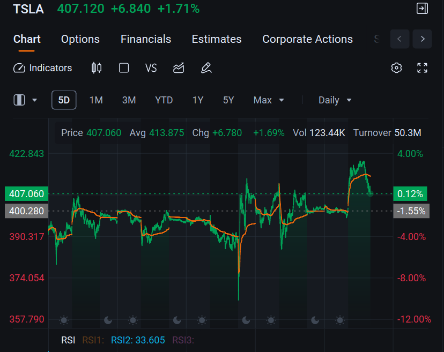Toggle the RSI2: 33.605 line label
The width and height of the screenshot is (444, 352).
tap(138, 340)
